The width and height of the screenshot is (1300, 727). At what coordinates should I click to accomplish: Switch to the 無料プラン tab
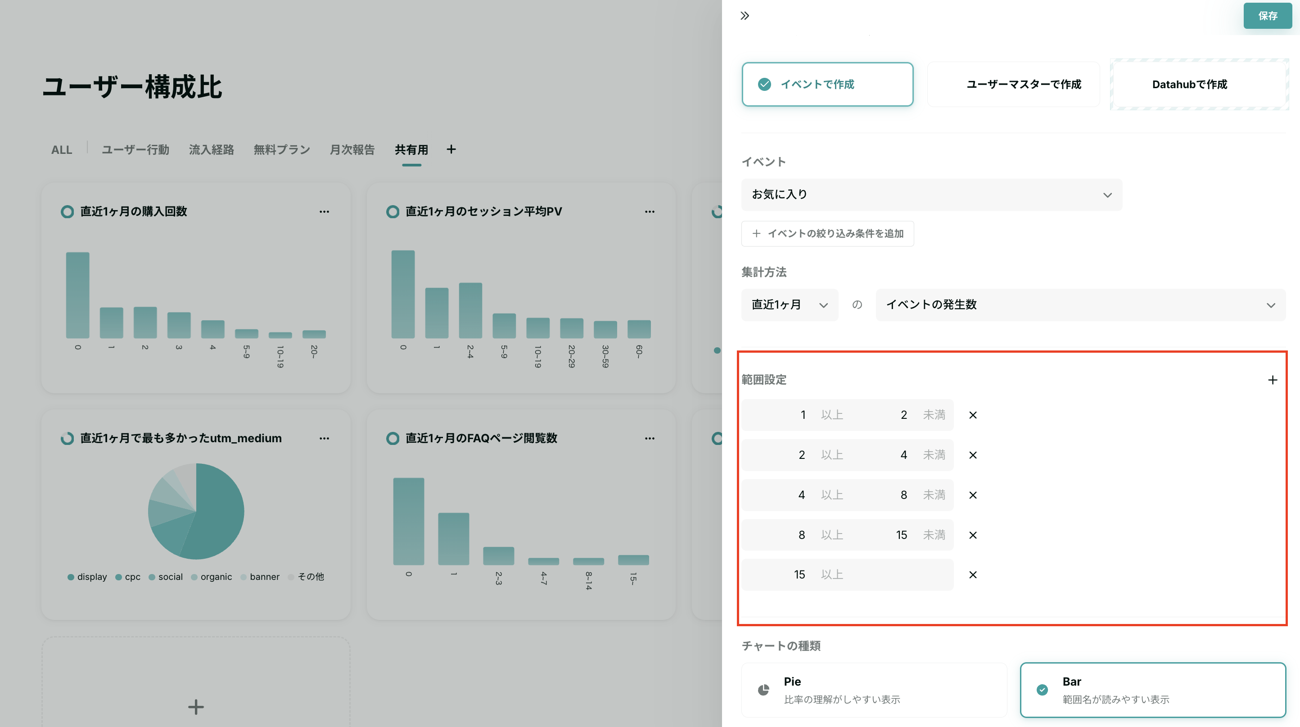282,150
